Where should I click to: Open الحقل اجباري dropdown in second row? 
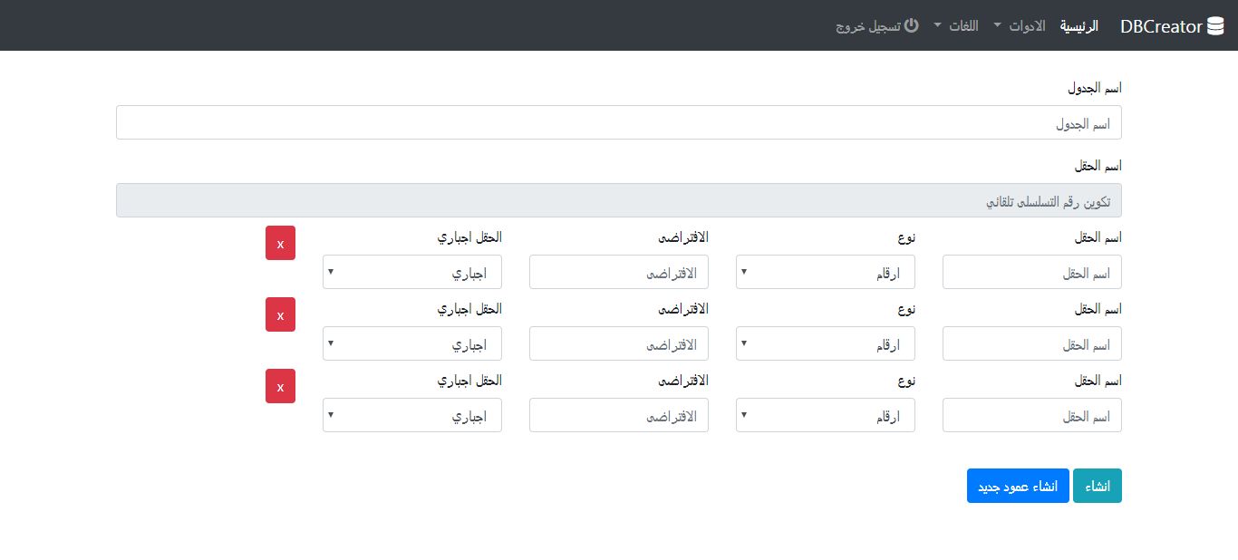[x=411, y=343]
